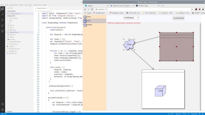The width and height of the screenshot is (205, 115).
Task: Click the feedback icon in VS Code status bar
Action: pos(200,114)
